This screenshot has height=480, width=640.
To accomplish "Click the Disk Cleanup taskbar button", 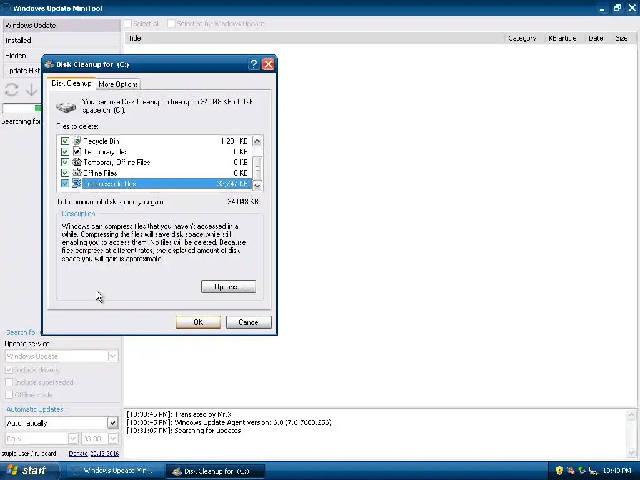I will coord(216,471).
